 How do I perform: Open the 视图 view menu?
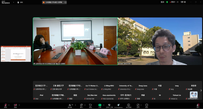coord(182,2)
